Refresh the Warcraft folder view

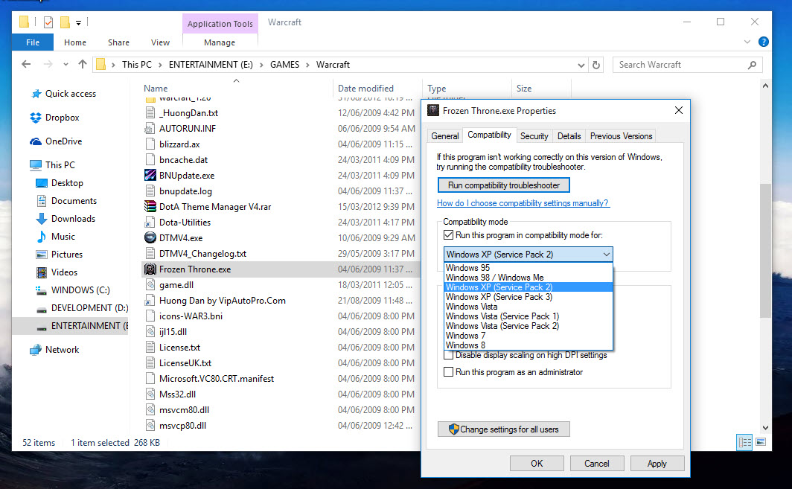(x=595, y=65)
